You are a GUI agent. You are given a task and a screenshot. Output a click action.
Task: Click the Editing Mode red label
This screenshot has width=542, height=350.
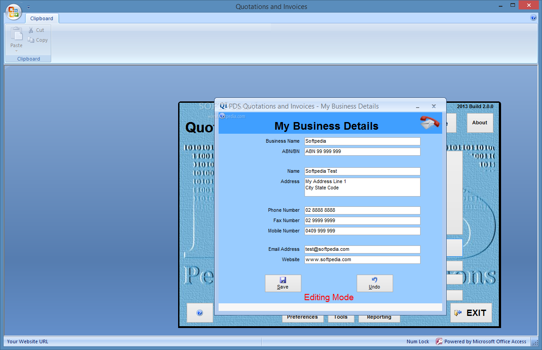click(329, 297)
